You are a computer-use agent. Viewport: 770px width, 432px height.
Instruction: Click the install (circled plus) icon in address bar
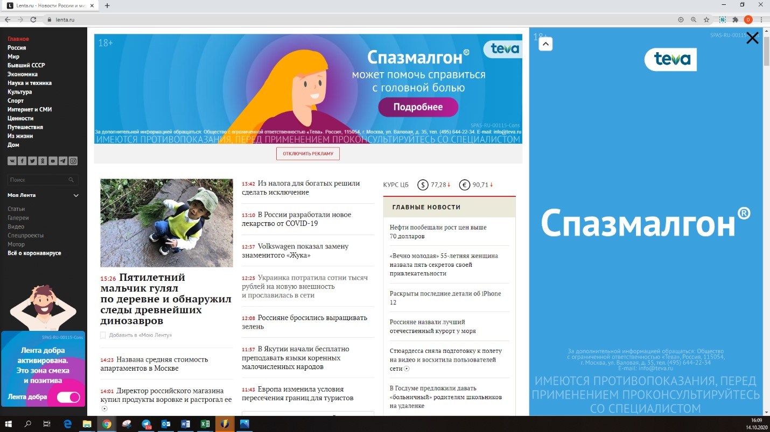pos(681,19)
